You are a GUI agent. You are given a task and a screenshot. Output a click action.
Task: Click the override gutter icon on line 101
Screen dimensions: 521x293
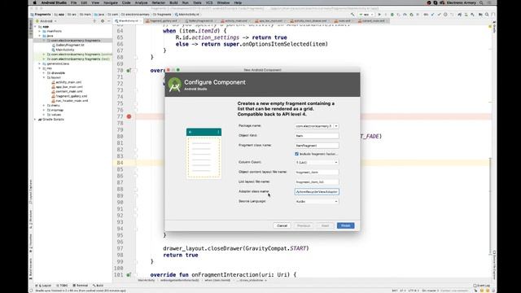click(129, 275)
